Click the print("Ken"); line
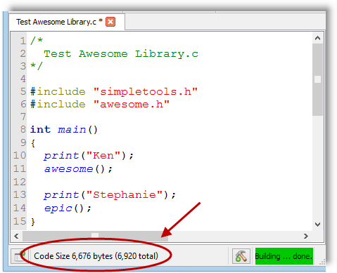 (x=89, y=155)
